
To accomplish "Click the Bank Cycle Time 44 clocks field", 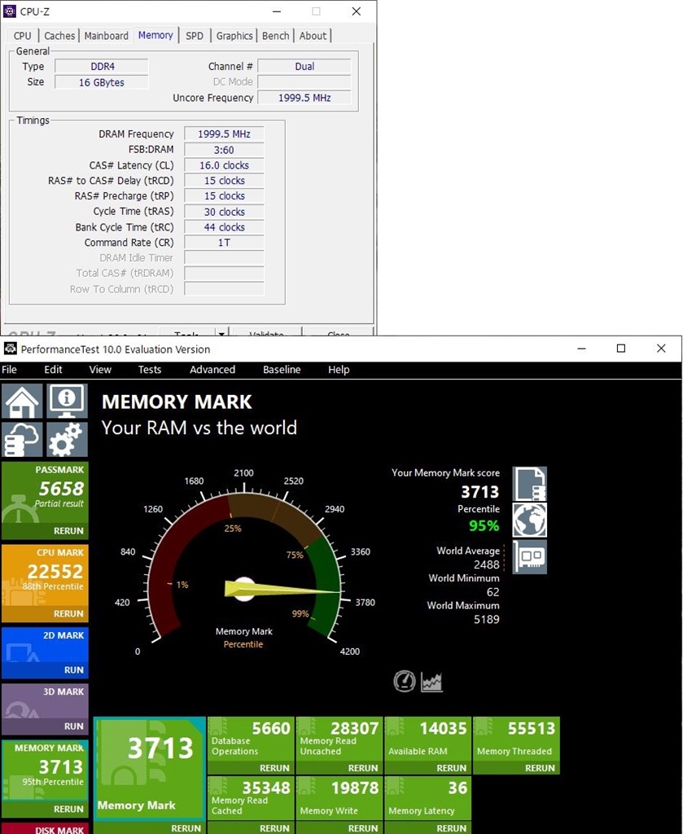I will point(224,227).
